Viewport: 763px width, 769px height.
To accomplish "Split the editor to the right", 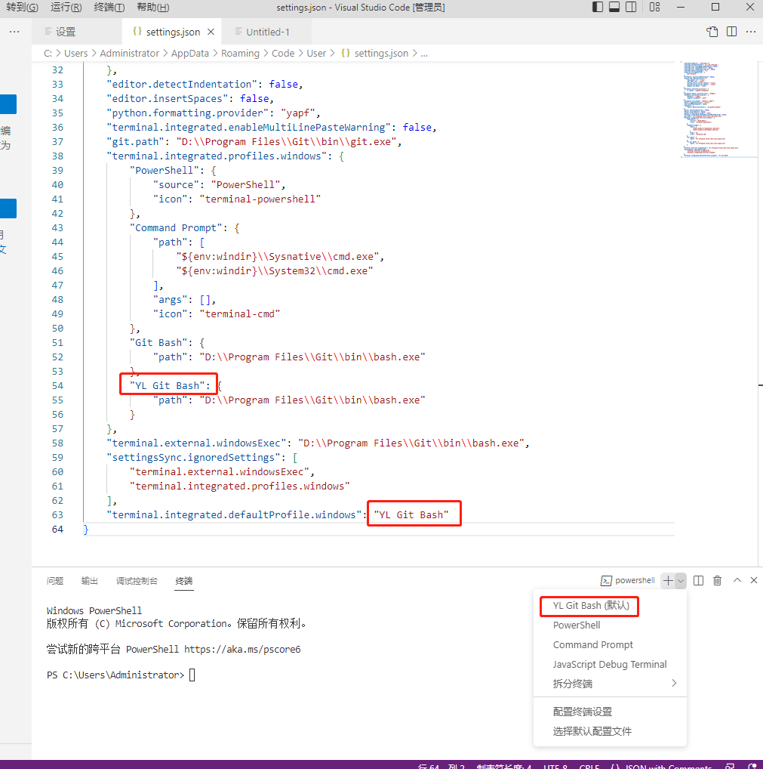I will pyautogui.click(x=731, y=32).
